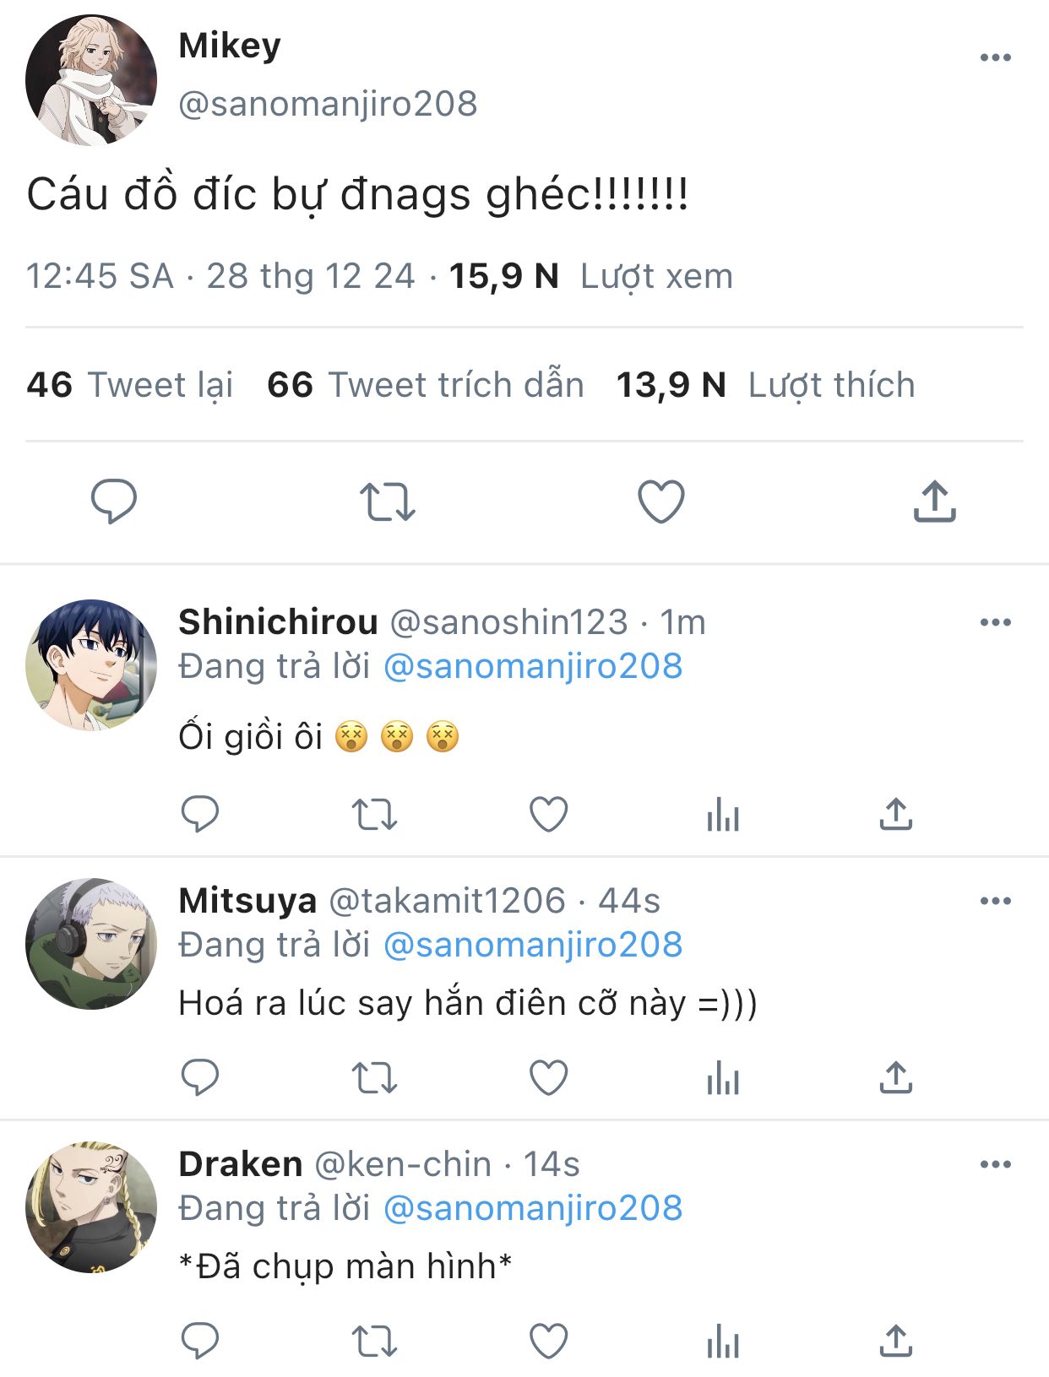Open more options on Shinichirou's reply

(x=995, y=622)
